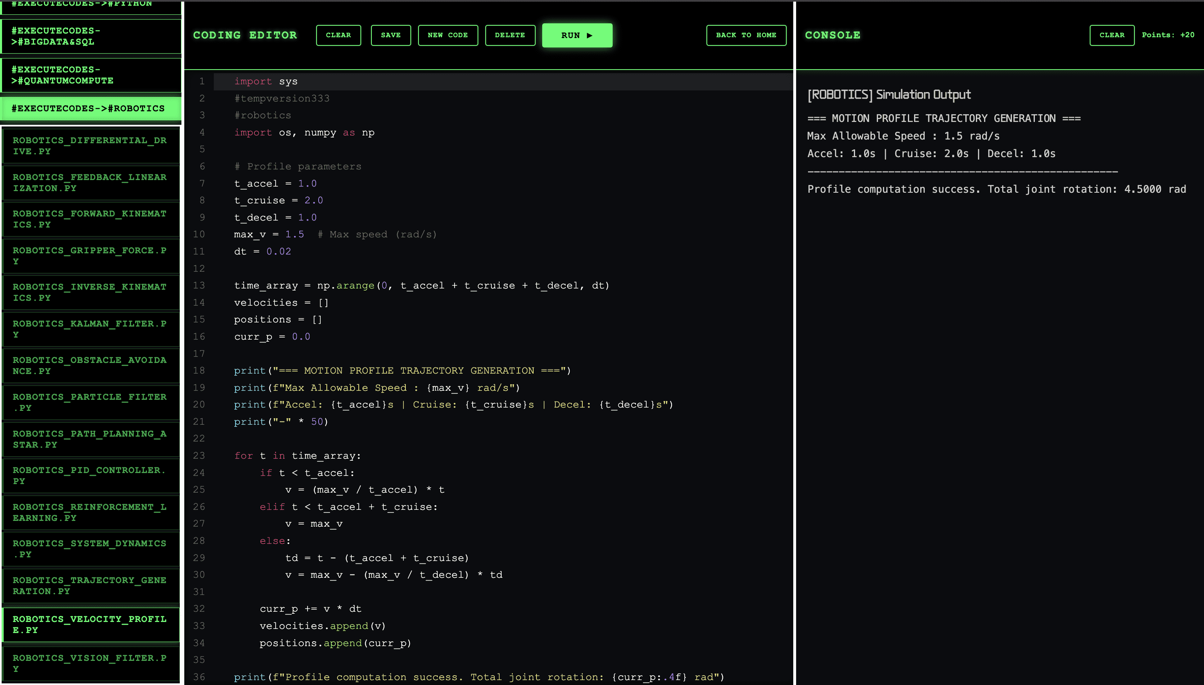The image size is (1204, 685).
Task: Click the 'dt = 0.02' code line
Action: 263,251
